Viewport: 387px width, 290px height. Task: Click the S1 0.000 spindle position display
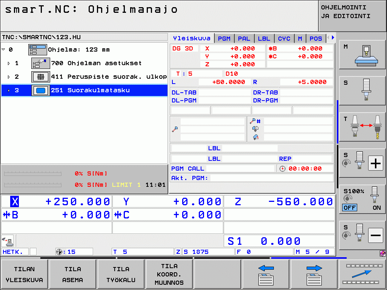279,241
